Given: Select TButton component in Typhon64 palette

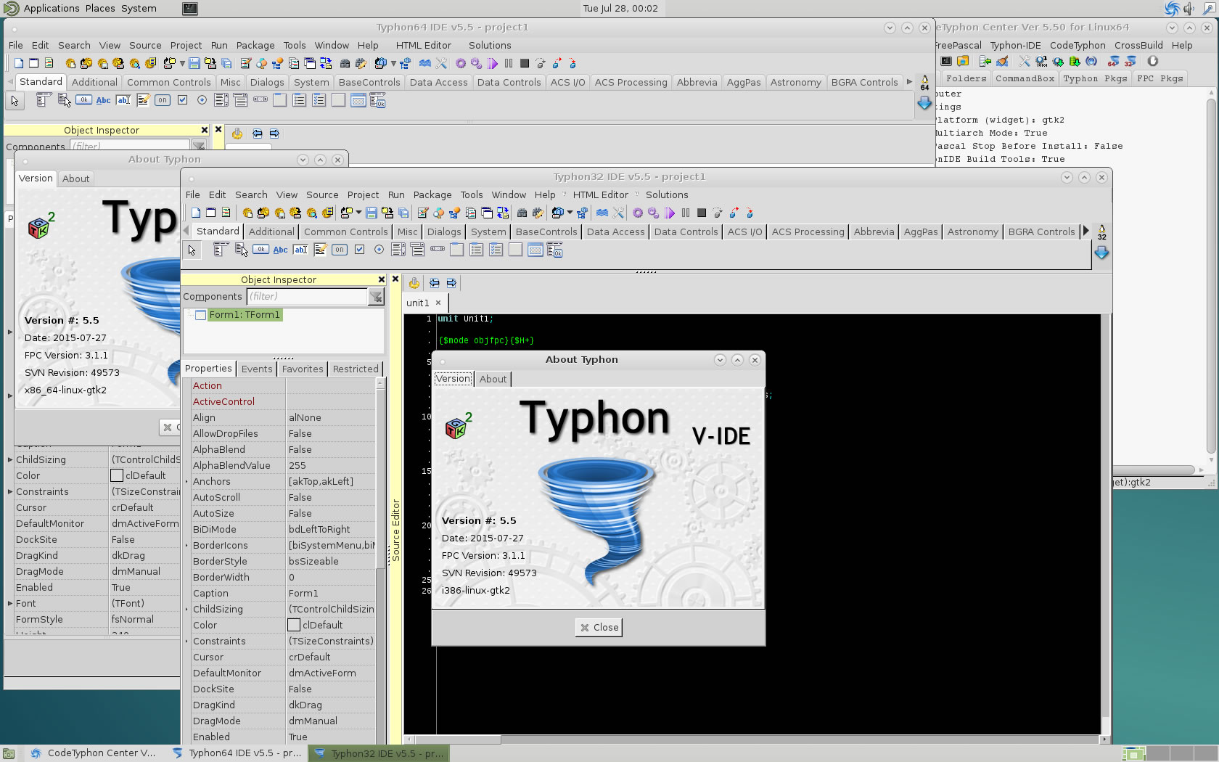Looking at the screenshot, I should (x=83, y=100).
